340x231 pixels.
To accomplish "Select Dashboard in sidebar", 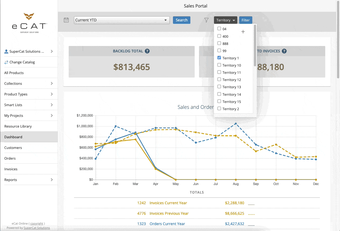I will [x=29, y=137].
